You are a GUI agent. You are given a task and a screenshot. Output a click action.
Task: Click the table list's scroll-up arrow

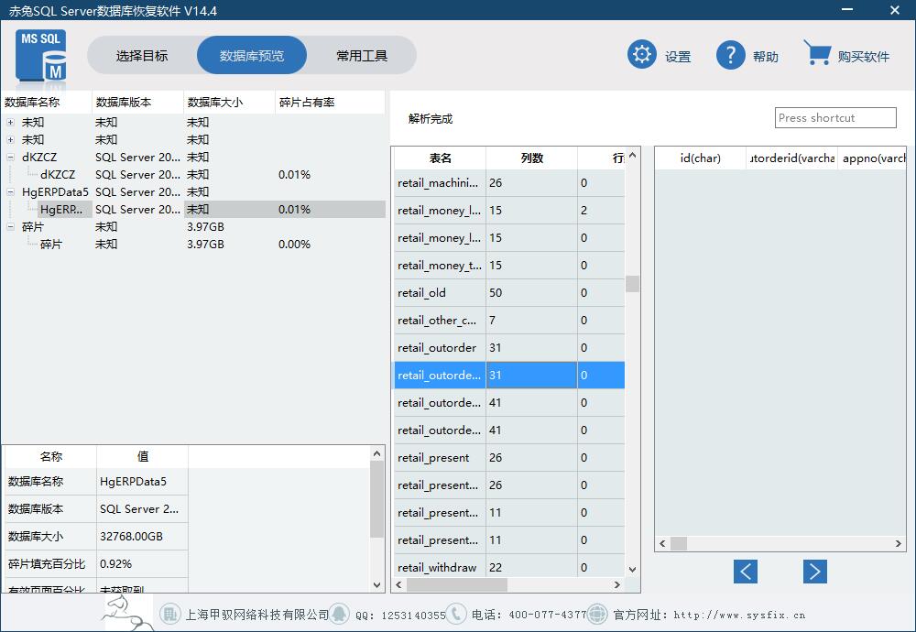632,156
